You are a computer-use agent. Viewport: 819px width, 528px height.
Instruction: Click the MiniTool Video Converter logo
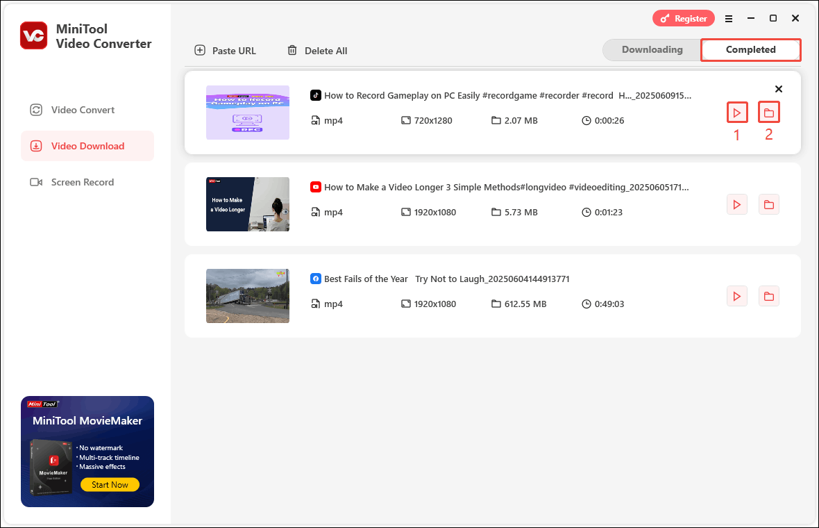[34, 35]
